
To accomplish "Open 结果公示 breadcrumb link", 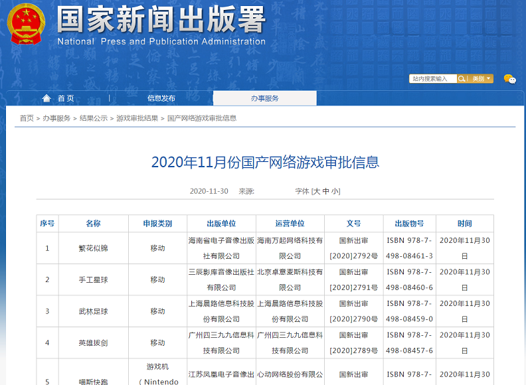I will tap(93, 118).
